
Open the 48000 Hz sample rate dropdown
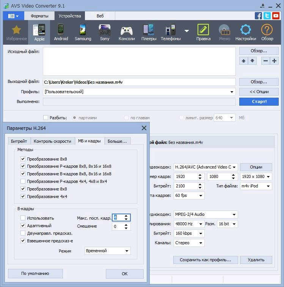(x=189, y=224)
